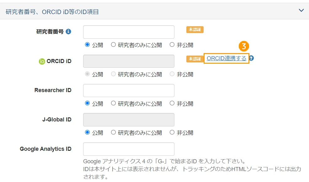Click the grayed-out ORCID iD input box
This screenshot has height=182, width=309.
click(129, 61)
